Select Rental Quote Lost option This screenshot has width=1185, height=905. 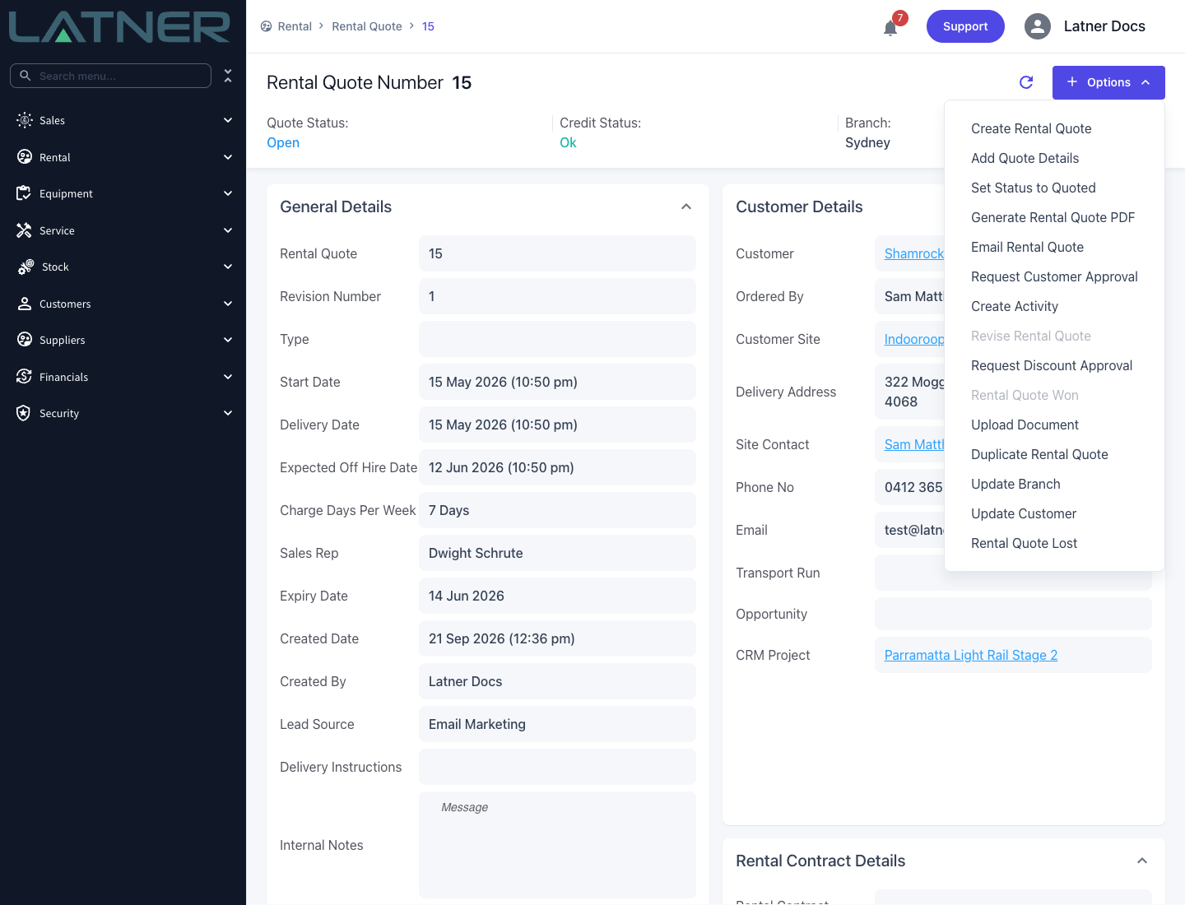pyautogui.click(x=1024, y=543)
